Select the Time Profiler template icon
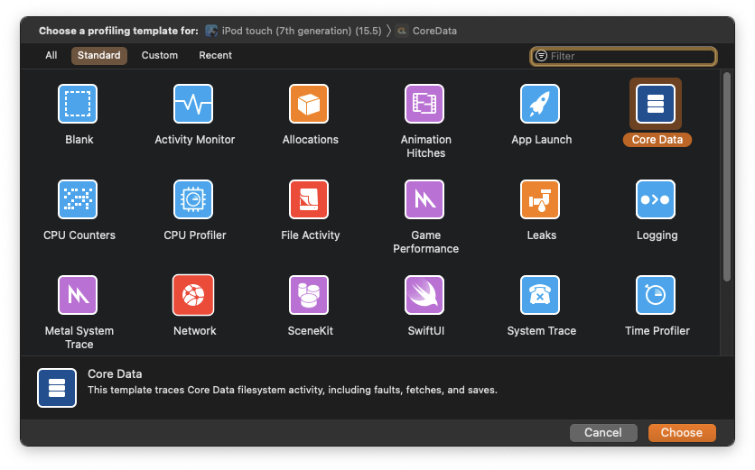The width and height of the screenshot is (755, 470). [656, 295]
